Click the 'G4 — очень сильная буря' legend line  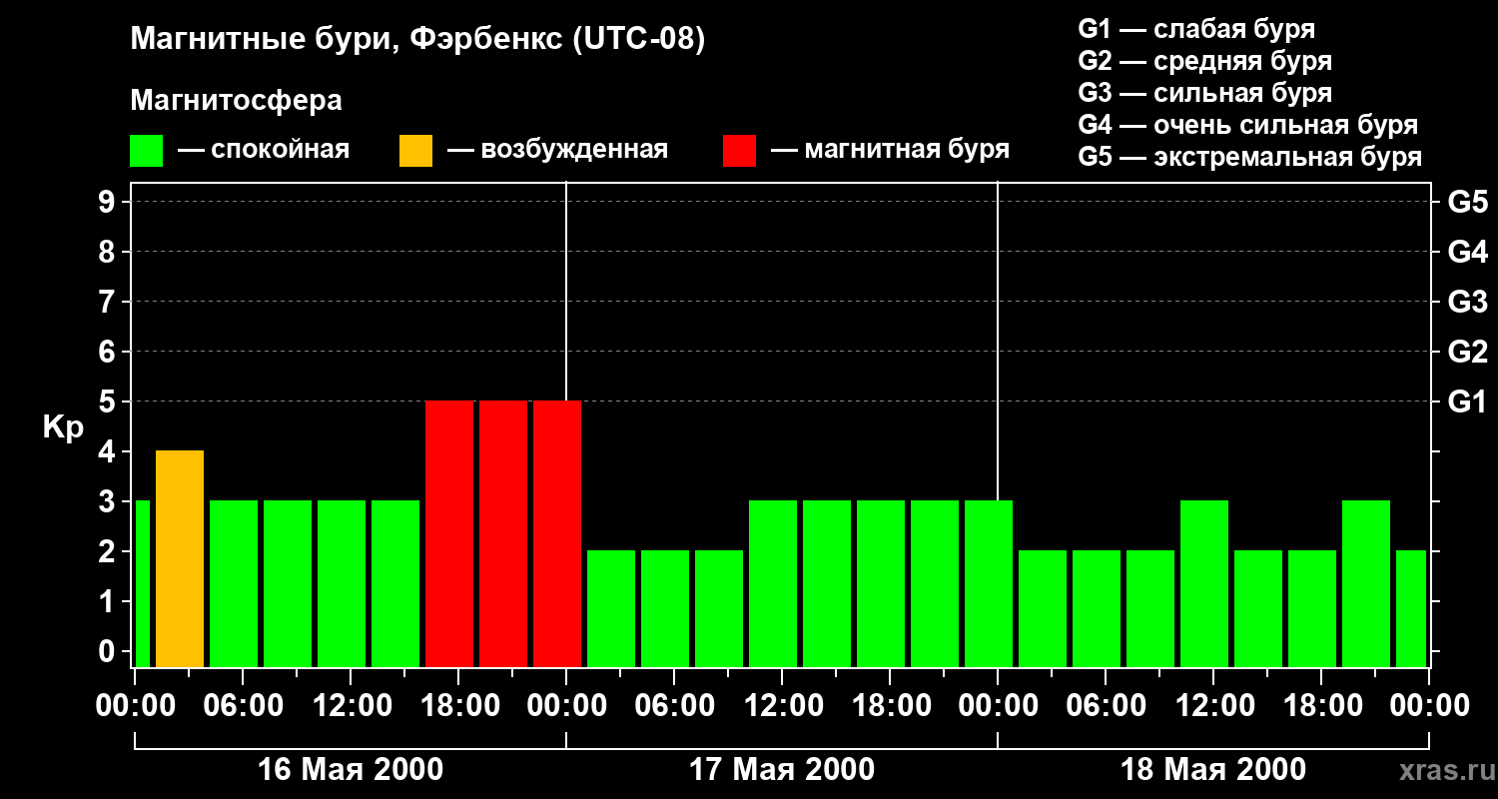[x=1248, y=125]
